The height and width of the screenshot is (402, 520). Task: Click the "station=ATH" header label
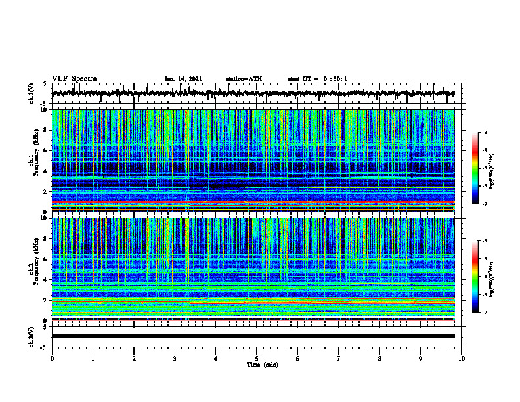pos(244,79)
